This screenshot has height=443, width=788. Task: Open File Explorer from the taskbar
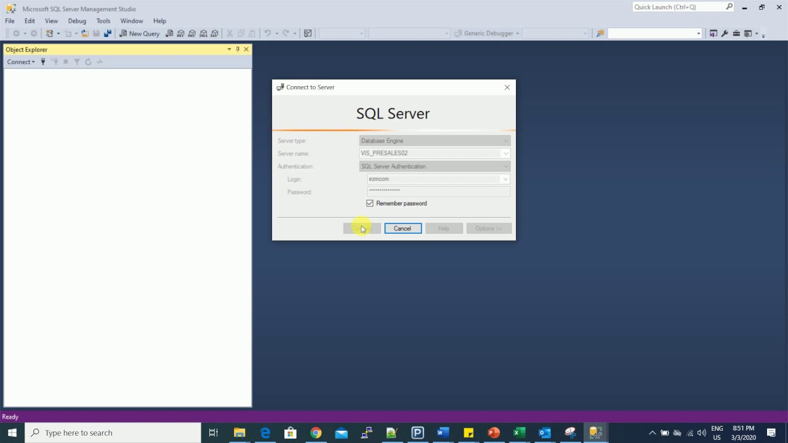(239, 433)
